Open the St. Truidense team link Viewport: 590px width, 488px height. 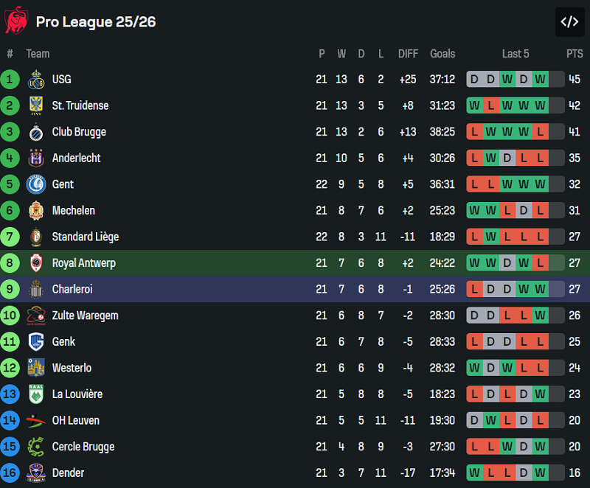(x=80, y=105)
